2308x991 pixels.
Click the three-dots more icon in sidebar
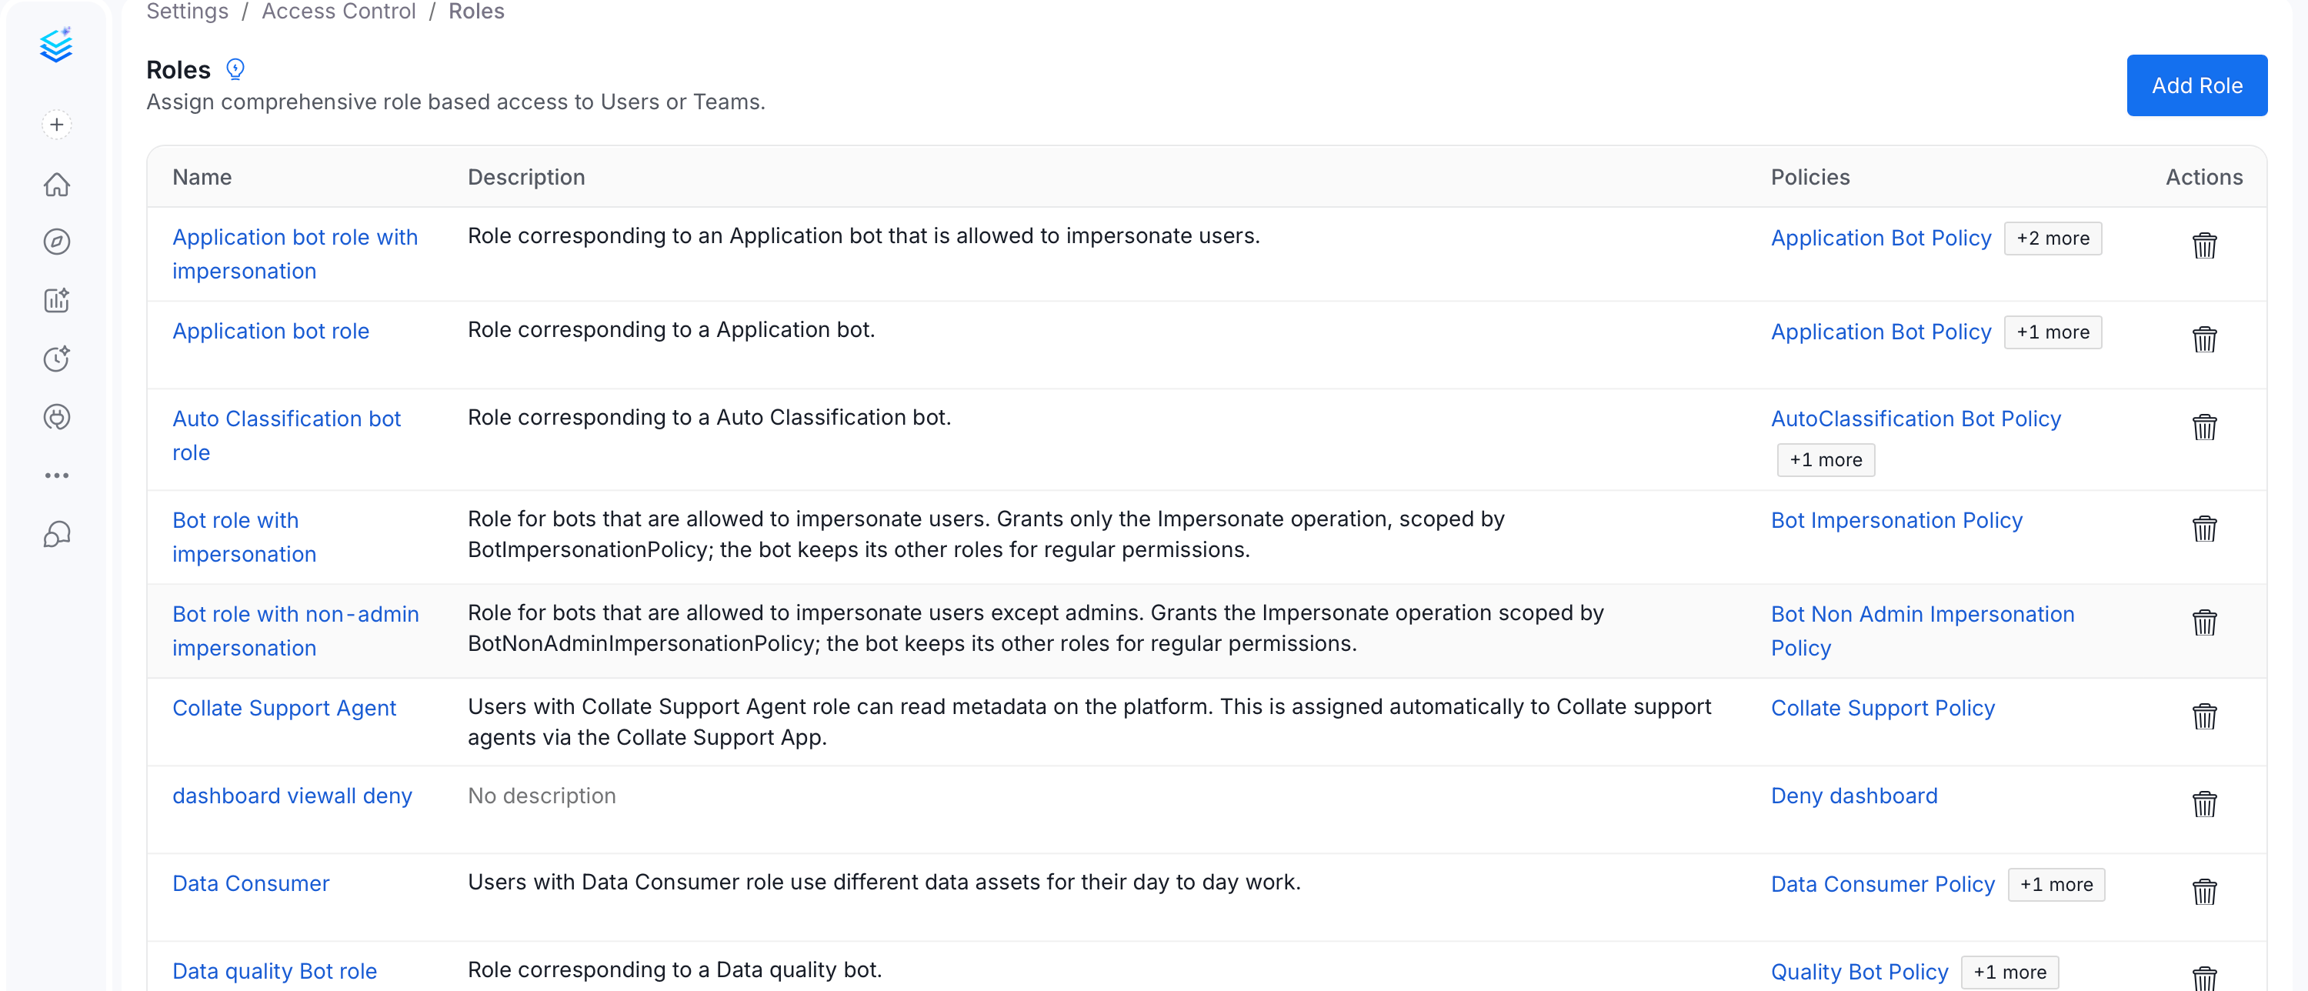click(x=56, y=475)
